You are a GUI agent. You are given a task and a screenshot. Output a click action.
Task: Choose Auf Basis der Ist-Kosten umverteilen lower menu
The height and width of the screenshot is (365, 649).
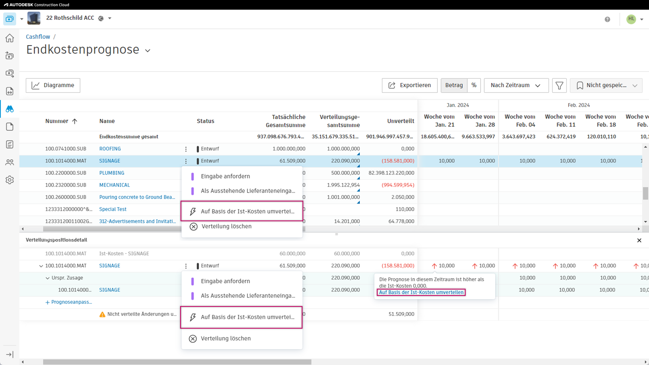click(x=242, y=317)
